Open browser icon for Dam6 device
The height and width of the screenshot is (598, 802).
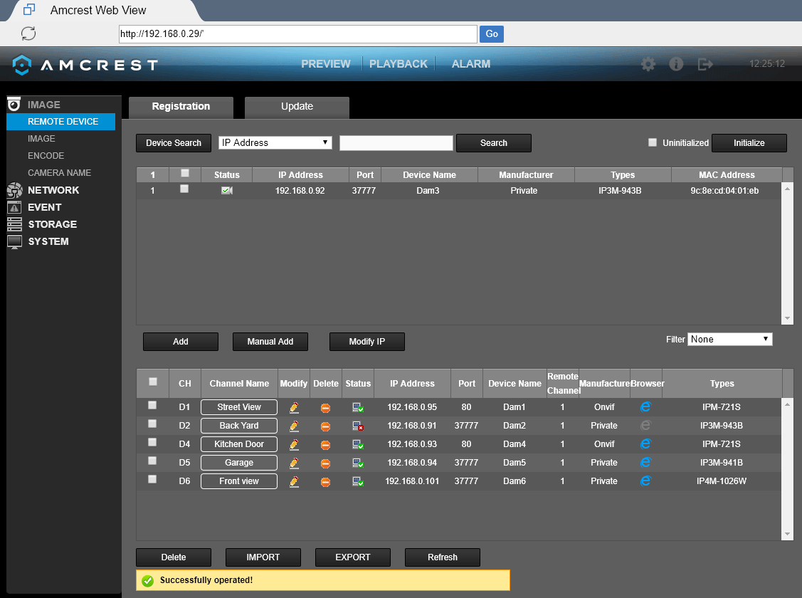pyautogui.click(x=645, y=481)
